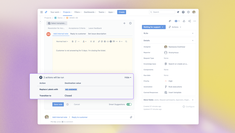Open the notifications icon in top bar

tap(178, 12)
